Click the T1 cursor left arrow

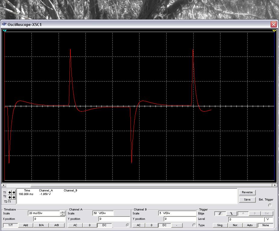point(10,192)
